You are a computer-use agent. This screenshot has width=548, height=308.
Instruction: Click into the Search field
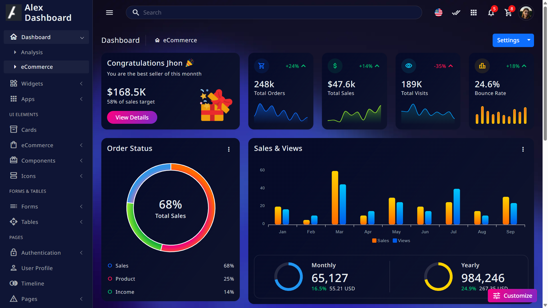pos(274,13)
